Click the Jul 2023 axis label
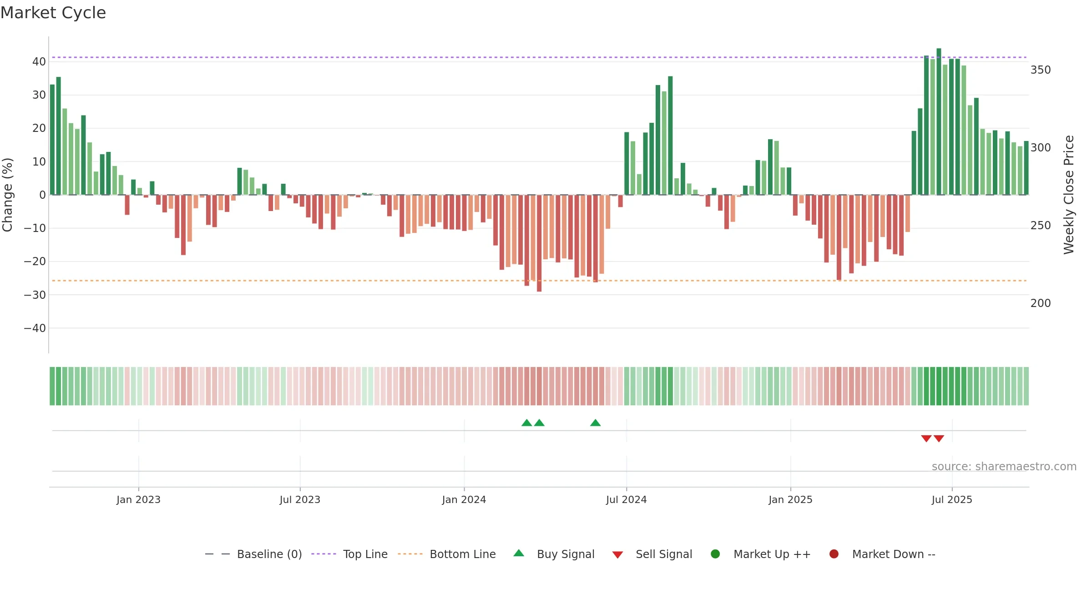The width and height of the screenshot is (1092, 614). [x=300, y=499]
